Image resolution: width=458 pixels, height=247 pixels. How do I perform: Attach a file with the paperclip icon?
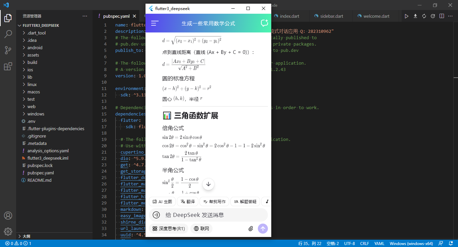click(250, 228)
